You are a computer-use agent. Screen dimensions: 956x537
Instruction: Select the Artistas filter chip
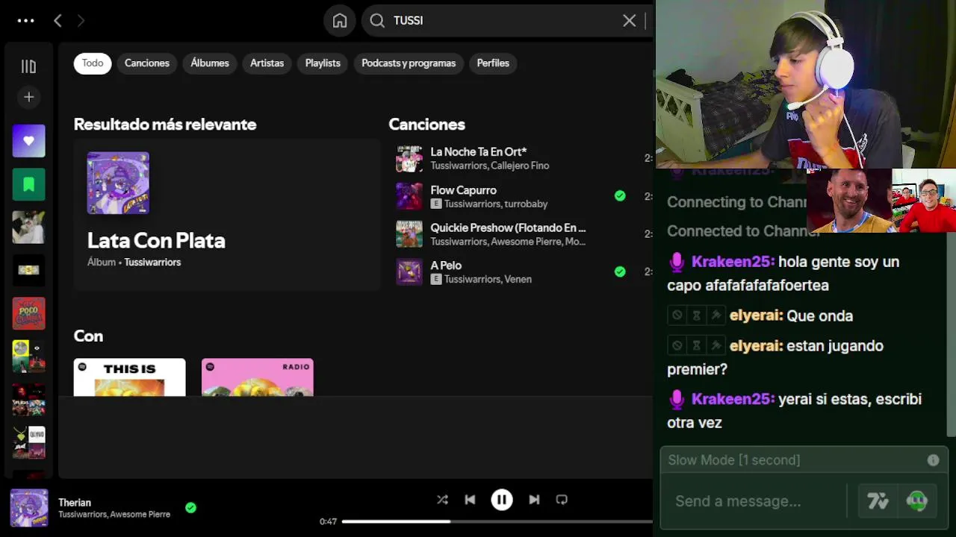pos(267,63)
